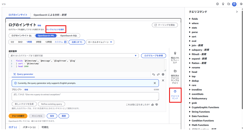Click ログループを参照 button

point(153,55)
